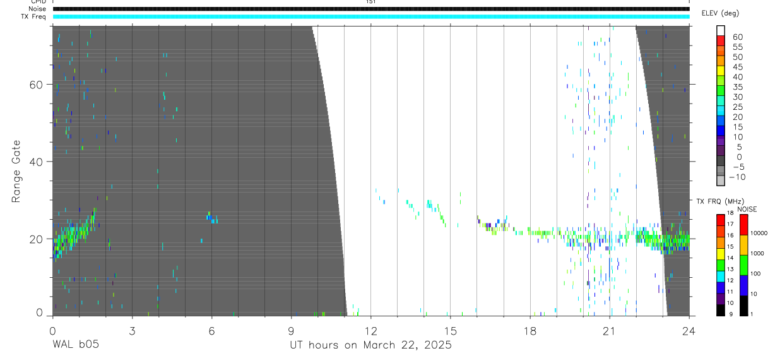
Task: Click '35' on the ELEV colorbar
Action: tap(738, 87)
